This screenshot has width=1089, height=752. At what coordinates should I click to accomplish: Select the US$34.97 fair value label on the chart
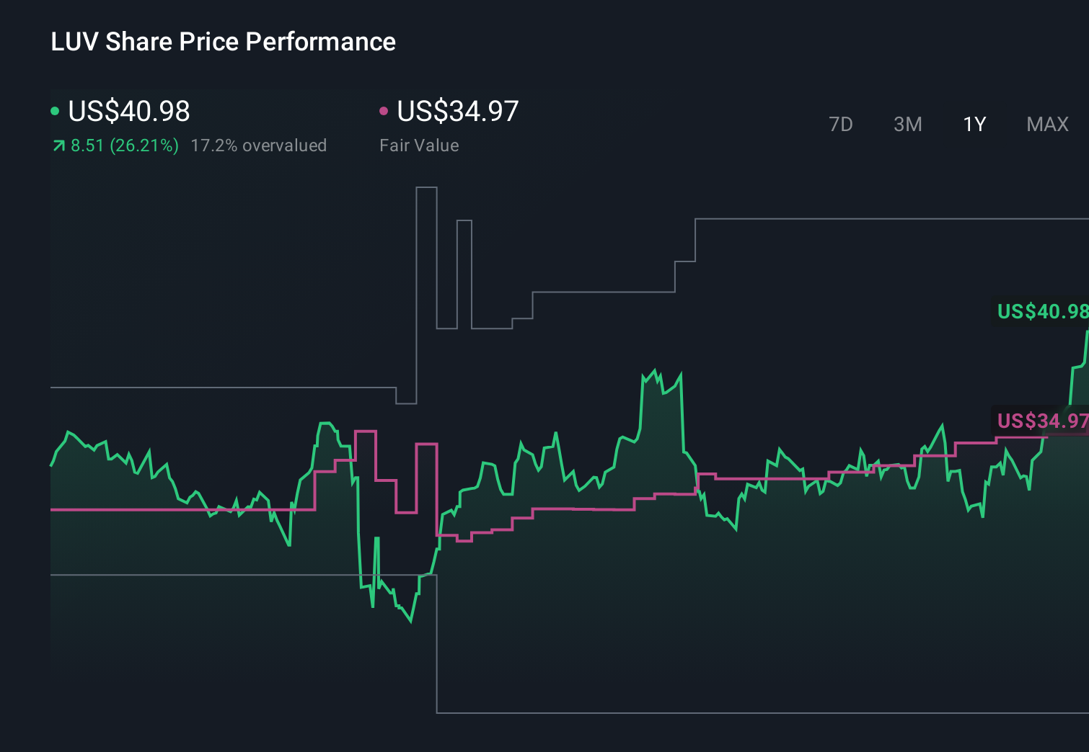click(1041, 421)
